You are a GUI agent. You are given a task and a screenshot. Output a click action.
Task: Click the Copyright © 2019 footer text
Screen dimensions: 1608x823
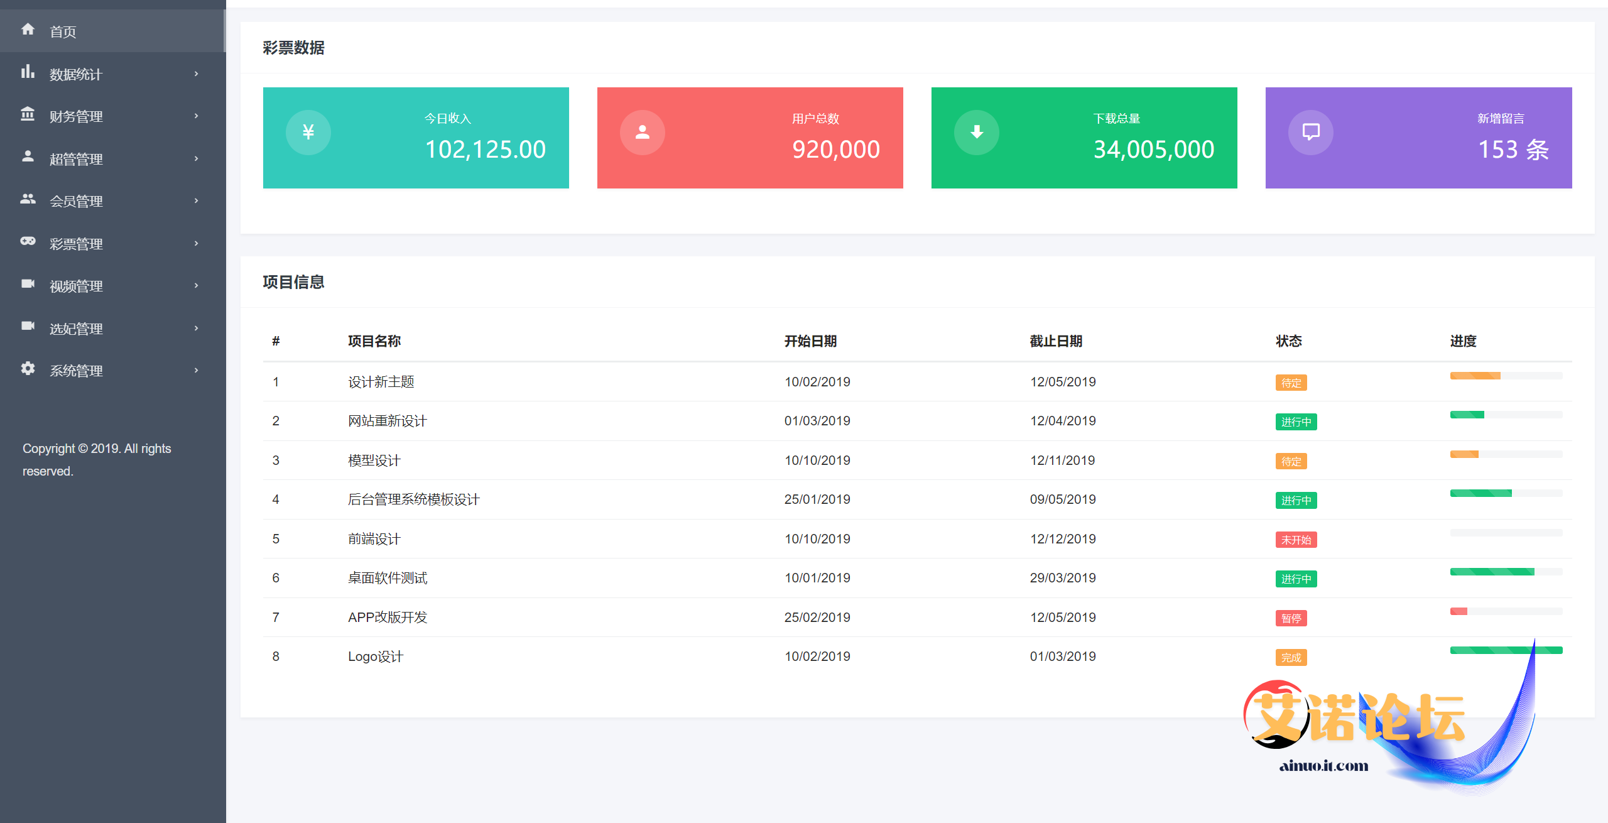pyautogui.click(x=97, y=460)
